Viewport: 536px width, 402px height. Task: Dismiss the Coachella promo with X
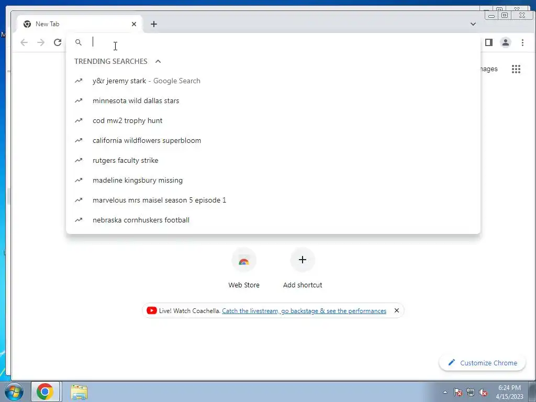pos(397,310)
